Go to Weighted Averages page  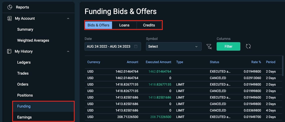[x=33, y=40]
